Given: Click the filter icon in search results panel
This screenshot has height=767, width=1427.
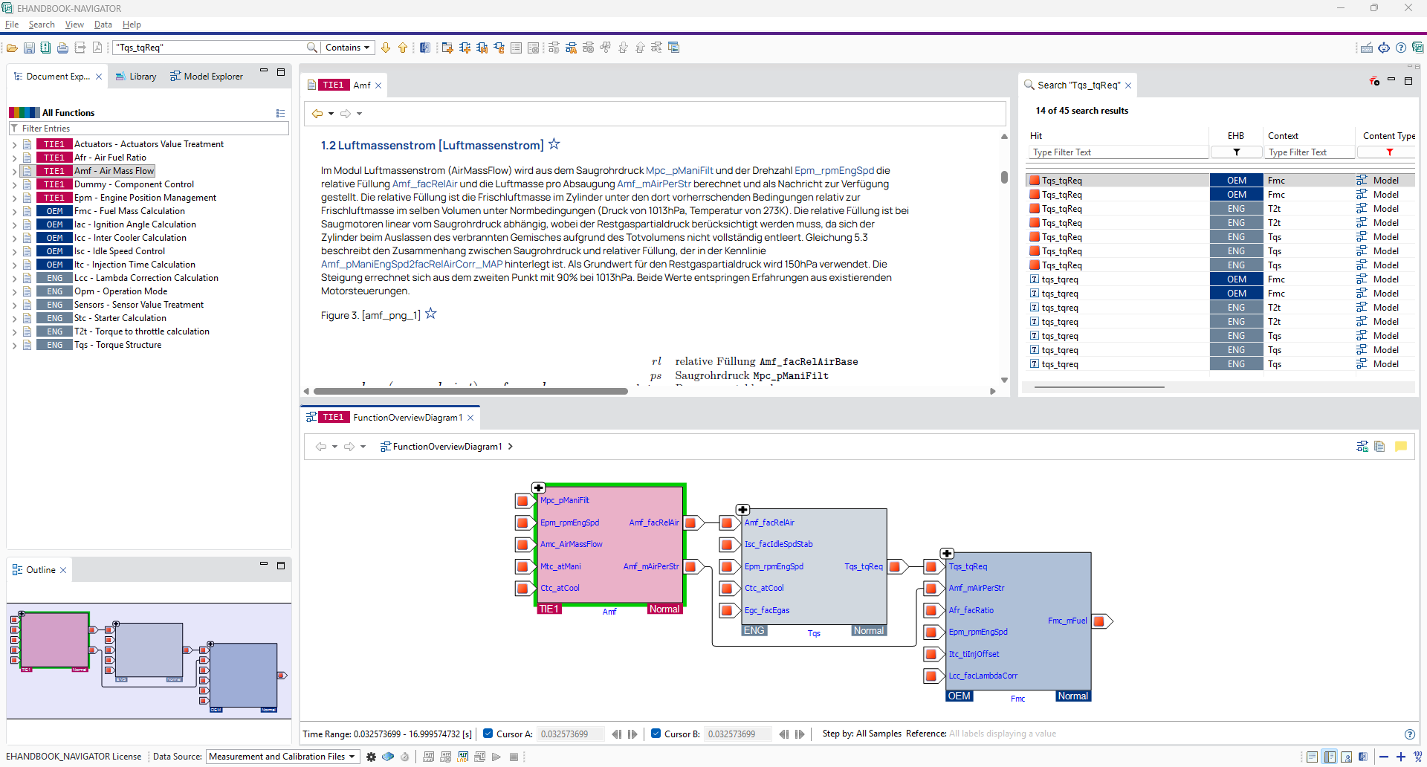Looking at the screenshot, I should [x=1373, y=82].
